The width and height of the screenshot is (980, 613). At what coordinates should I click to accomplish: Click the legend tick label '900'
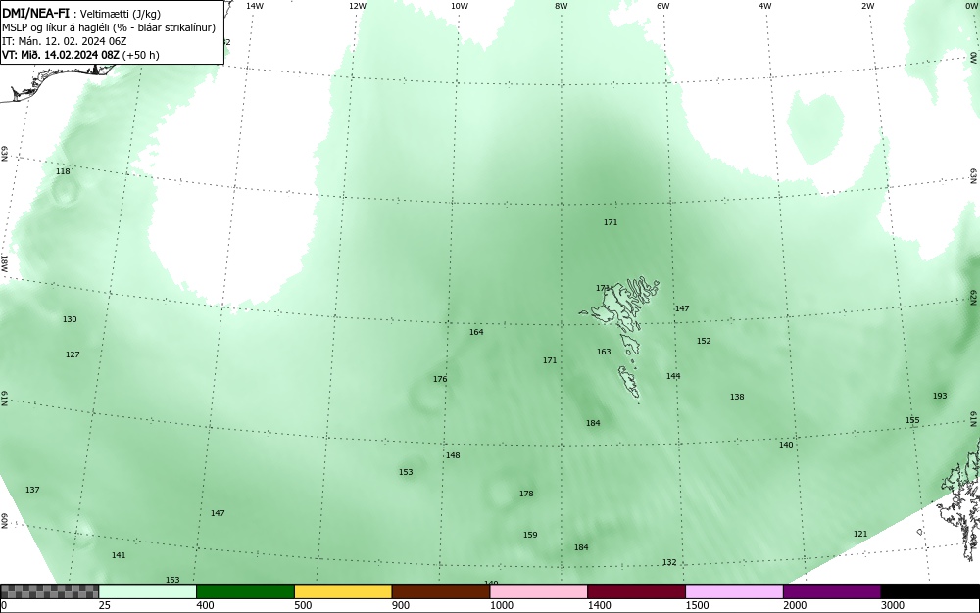401,605
